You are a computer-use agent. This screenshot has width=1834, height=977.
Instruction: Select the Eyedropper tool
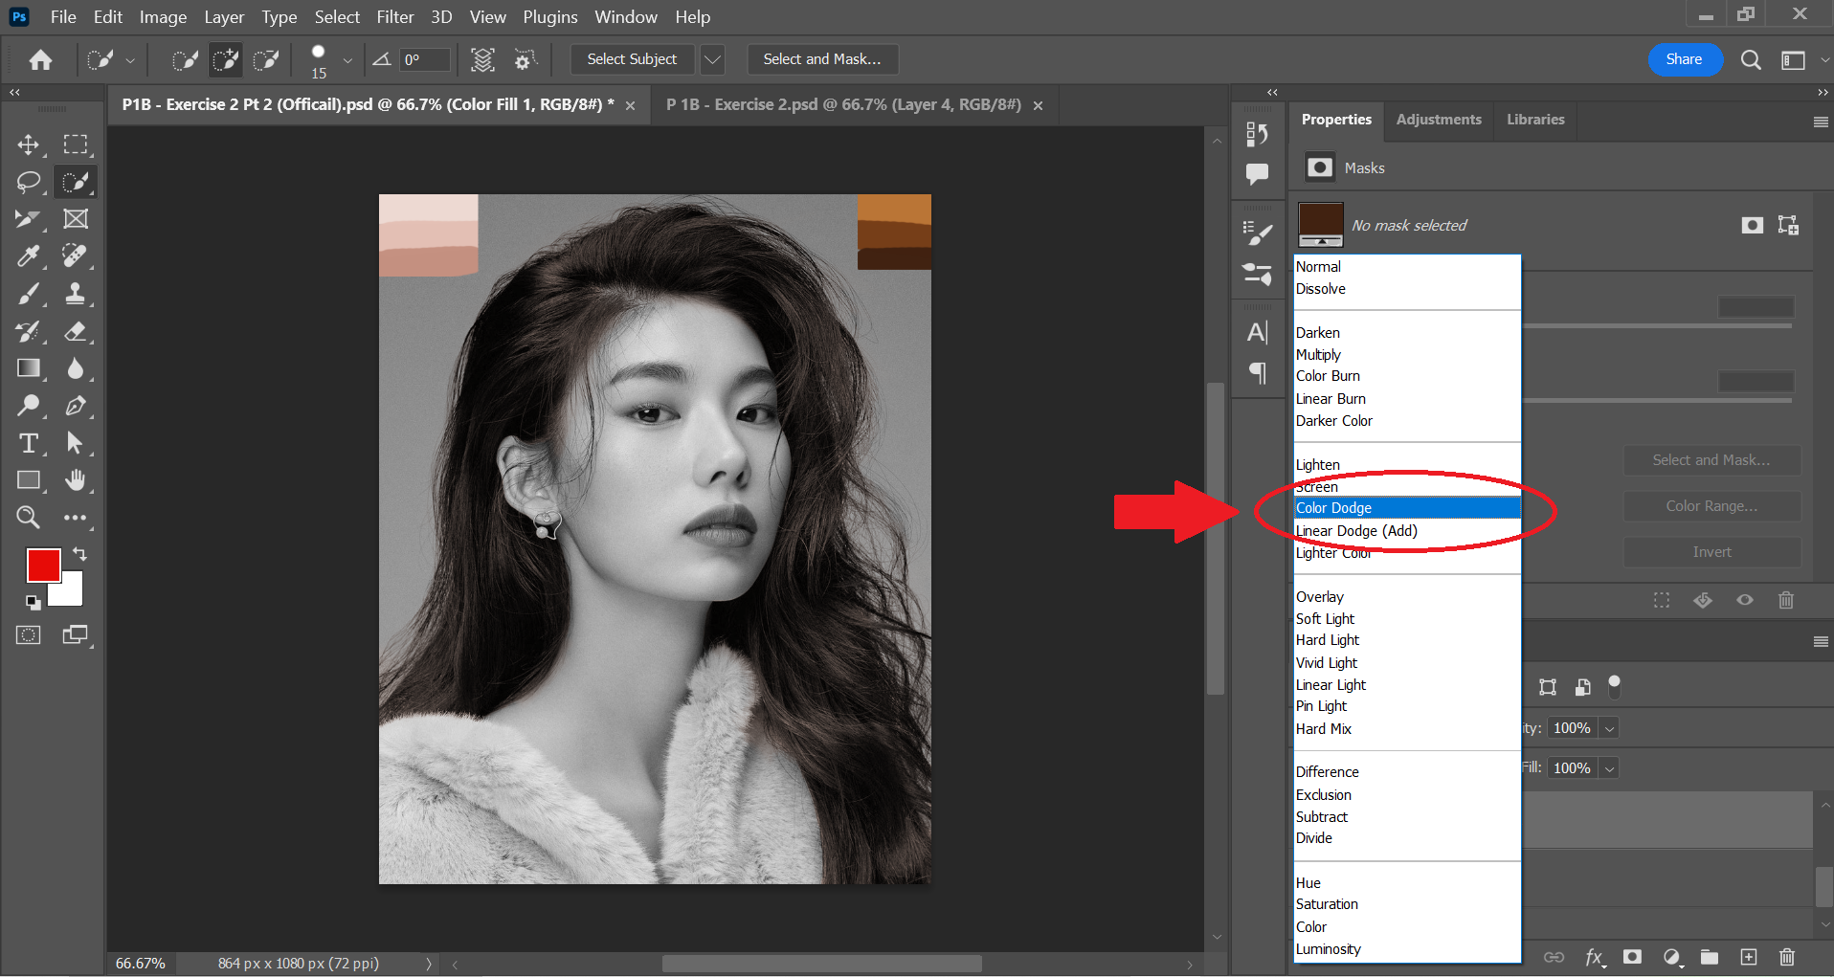(x=29, y=256)
